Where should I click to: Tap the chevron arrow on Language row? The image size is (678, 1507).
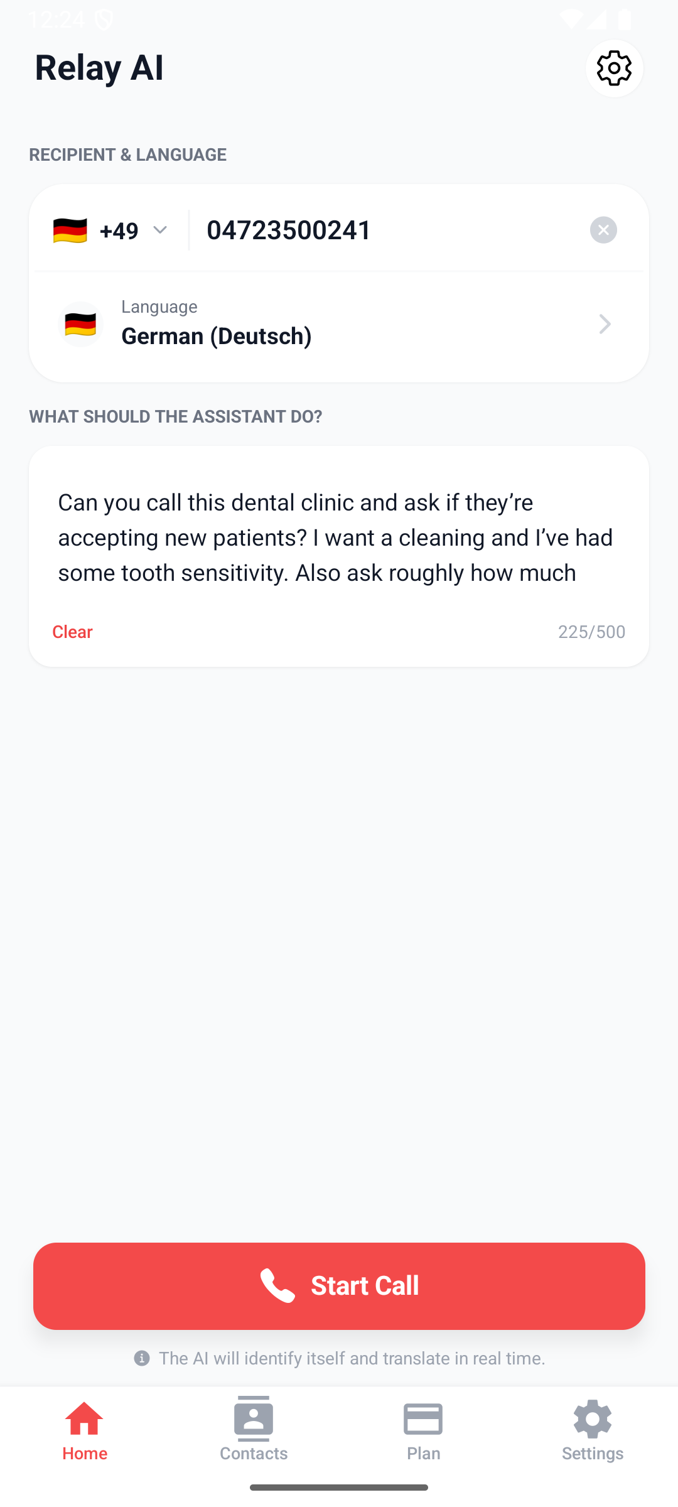pyautogui.click(x=605, y=324)
